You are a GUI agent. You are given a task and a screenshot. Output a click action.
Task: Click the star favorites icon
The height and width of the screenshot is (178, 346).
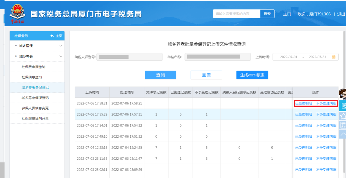343,116
